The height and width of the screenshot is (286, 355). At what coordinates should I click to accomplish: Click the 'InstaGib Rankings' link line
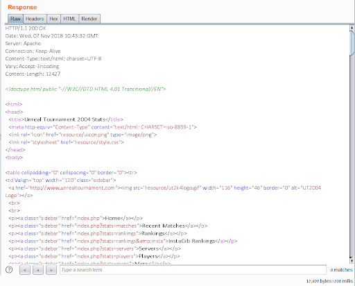coord(123,241)
